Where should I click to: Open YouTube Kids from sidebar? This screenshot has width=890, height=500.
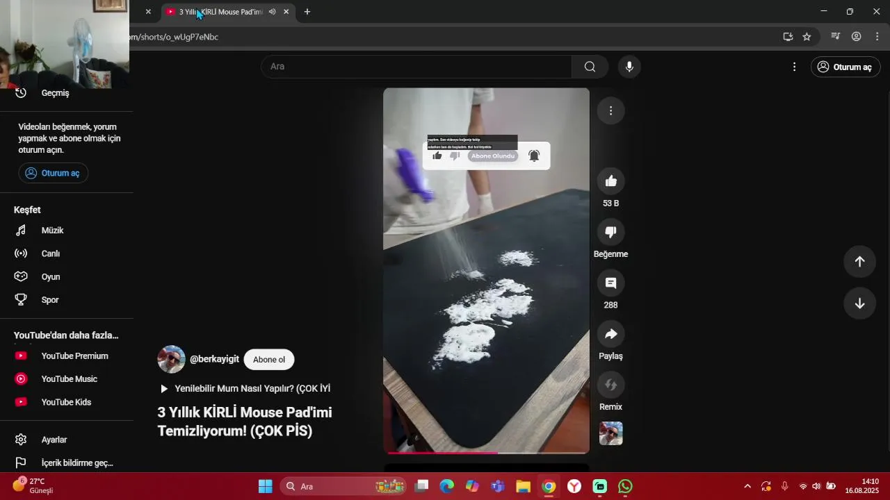(x=66, y=402)
